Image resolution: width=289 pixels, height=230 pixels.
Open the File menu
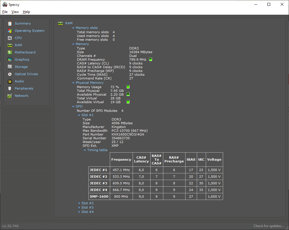(x=5, y=12)
